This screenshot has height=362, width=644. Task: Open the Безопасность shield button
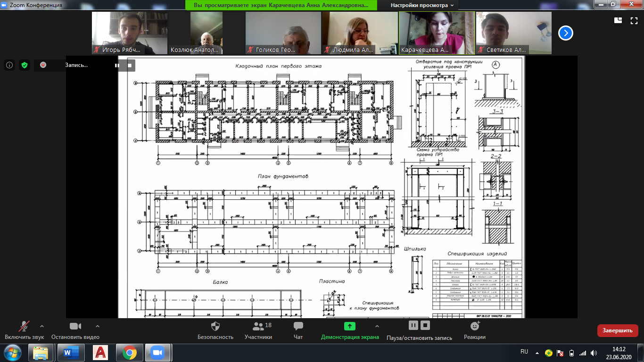(215, 331)
